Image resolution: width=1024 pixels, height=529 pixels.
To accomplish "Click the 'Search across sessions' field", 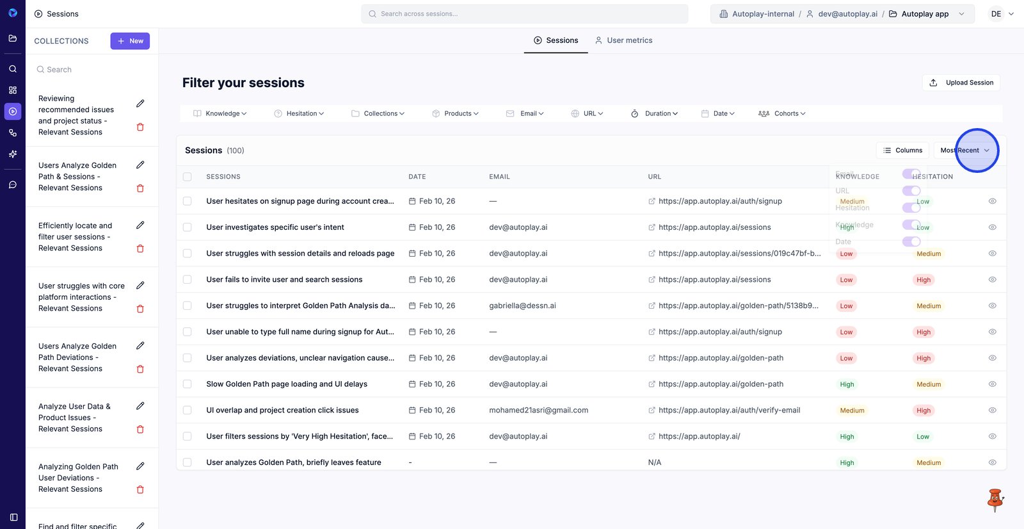I will click(525, 14).
